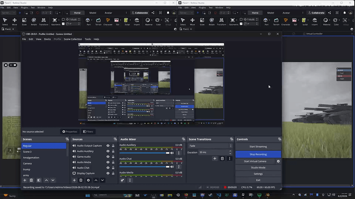The image size is (355, 199).
Task: Hide the Audio Output Capture source
Action: click(108, 146)
